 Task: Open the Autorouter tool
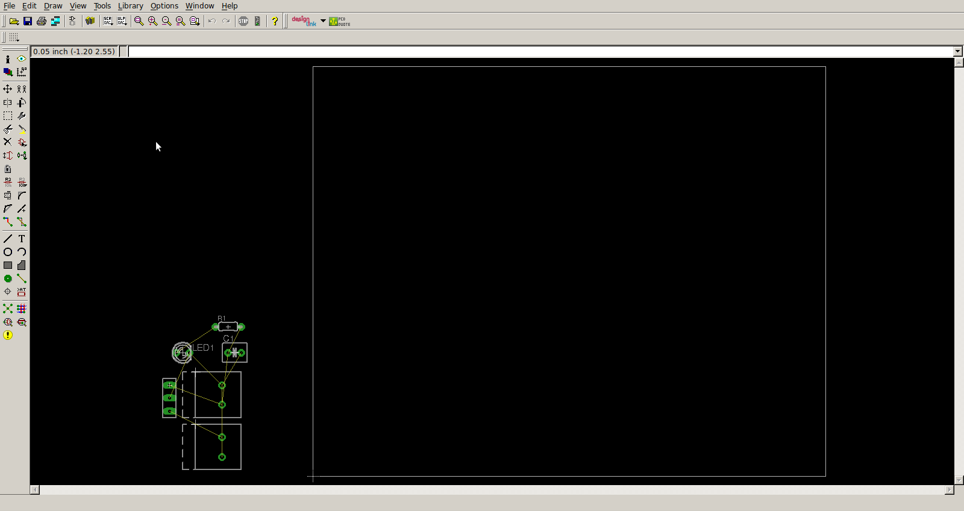22,309
